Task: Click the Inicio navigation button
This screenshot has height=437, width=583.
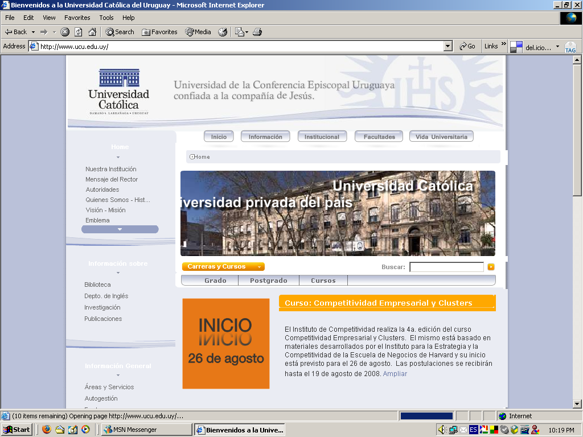Action: click(x=219, y=137)
